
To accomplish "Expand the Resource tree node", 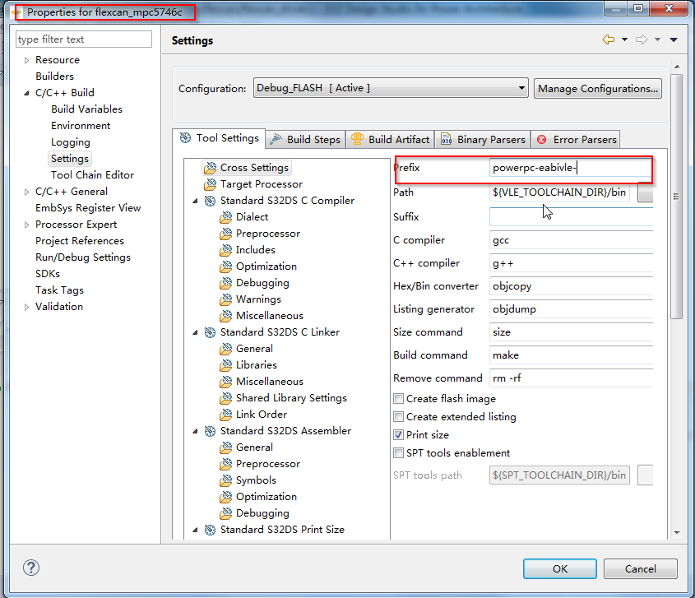I will click(26, 60).
